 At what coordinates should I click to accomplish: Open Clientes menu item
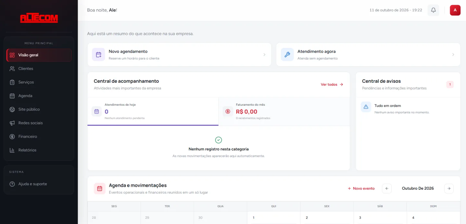tap(39, 69)
